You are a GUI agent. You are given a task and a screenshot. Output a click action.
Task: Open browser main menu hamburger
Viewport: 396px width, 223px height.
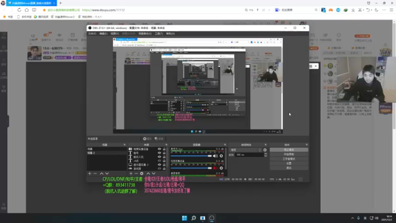point(392,10)
